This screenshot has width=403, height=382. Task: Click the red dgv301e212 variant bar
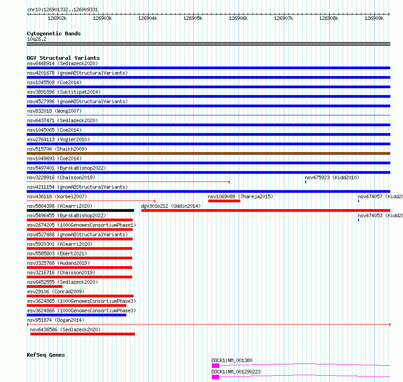[x=266, y=210]
